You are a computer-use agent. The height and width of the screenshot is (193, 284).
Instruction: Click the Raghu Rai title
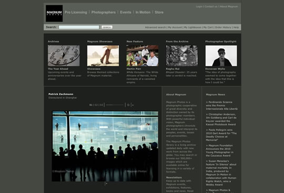point(173,69)
